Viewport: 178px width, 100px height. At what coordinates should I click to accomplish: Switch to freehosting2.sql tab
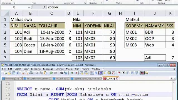(x=12, y=78)
